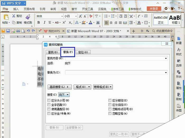Toggle Bold formatting
Image resolution: width=185 pixels, height=138 pixels.
point(39,22)
